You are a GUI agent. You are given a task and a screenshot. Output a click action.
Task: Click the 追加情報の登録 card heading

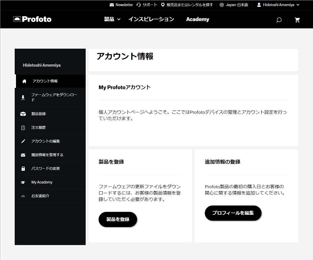(223, 162)
